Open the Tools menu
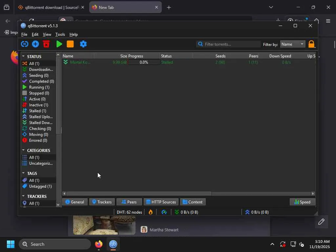 pyautogui.click(x=60, y=34)
